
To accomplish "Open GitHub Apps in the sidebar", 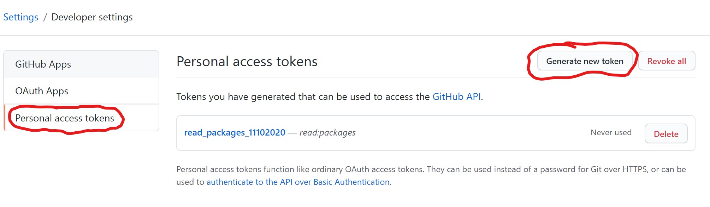I will (81, 64).
